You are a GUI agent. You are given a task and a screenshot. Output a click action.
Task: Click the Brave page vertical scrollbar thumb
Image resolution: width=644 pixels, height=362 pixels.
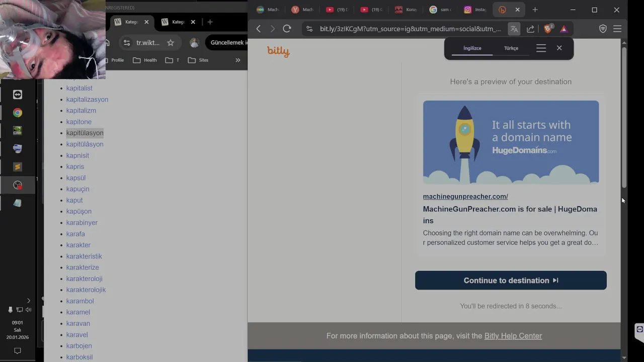[x=624, y=117]
